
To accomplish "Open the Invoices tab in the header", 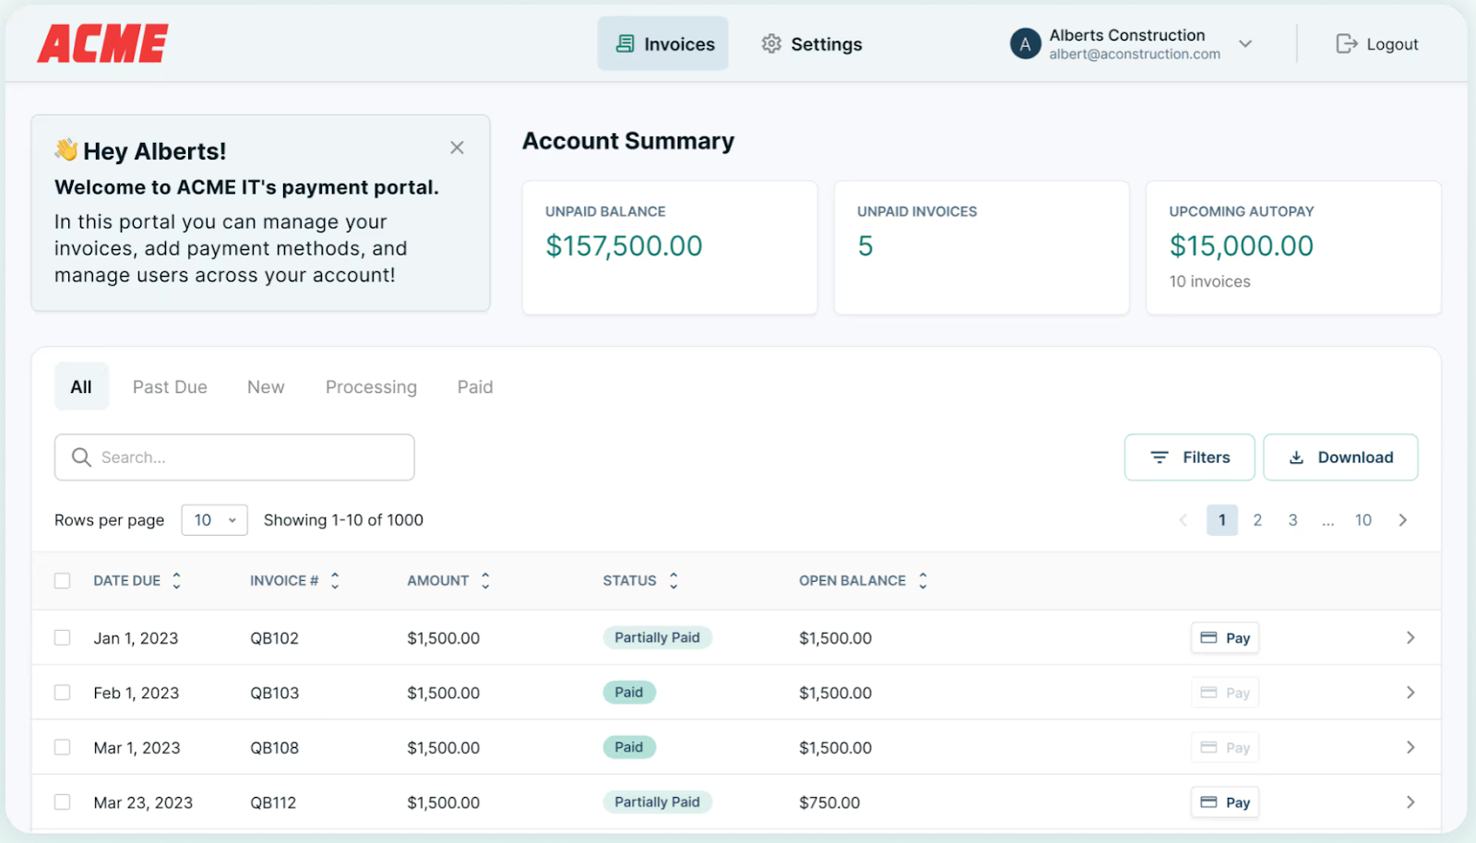I will [663, 43].
